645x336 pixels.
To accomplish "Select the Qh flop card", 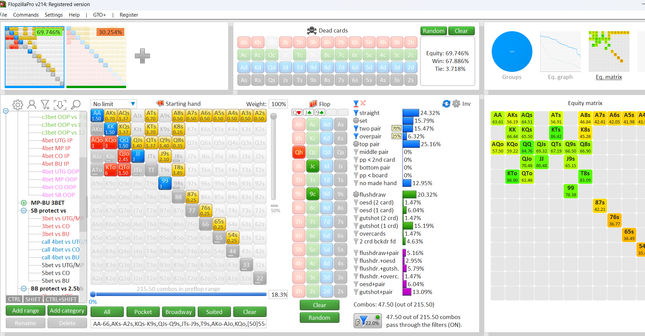I will point(299,152).
